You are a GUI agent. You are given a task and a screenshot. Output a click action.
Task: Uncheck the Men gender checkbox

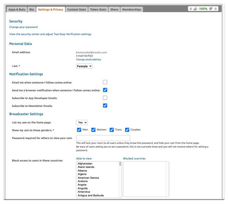pyautogui.click(x=79, y=130)
